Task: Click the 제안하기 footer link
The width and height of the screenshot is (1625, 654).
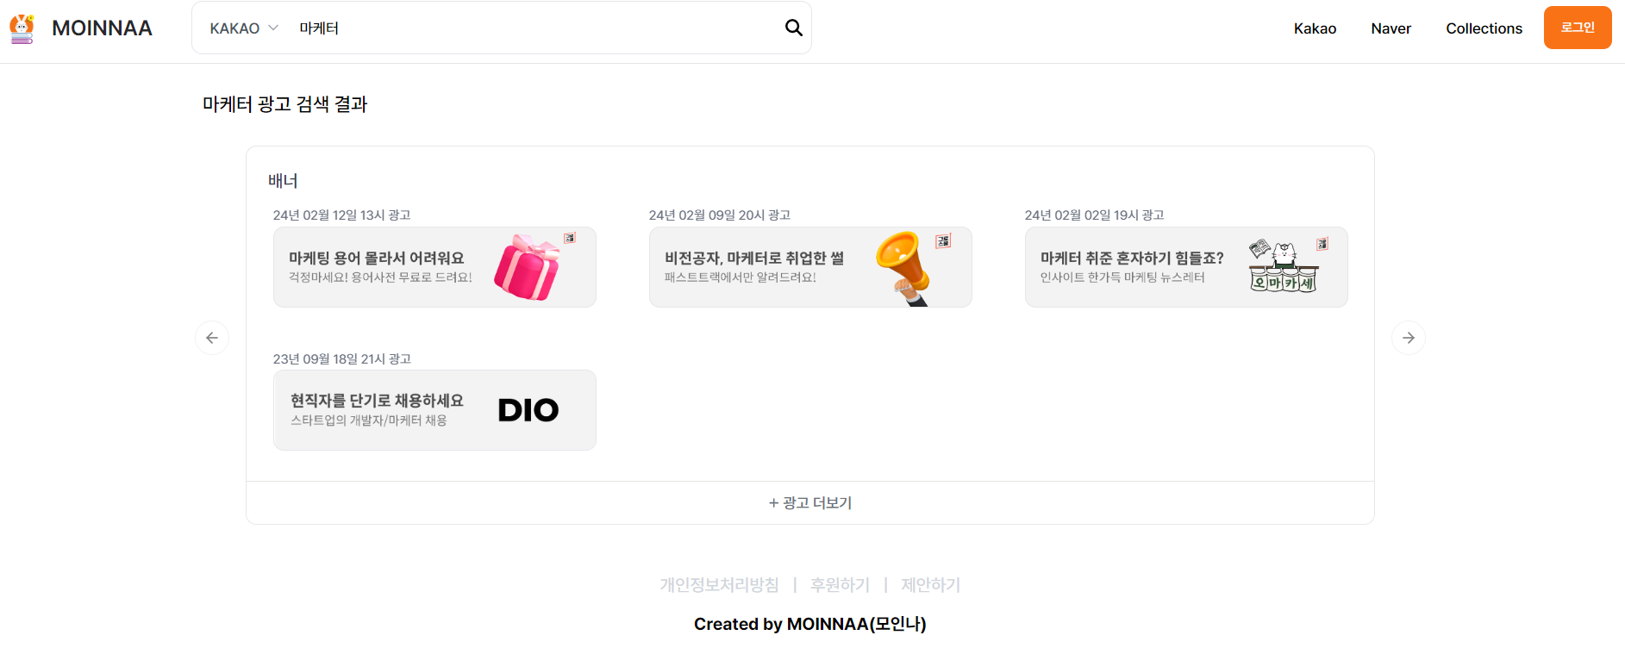Action: [930, 584]
